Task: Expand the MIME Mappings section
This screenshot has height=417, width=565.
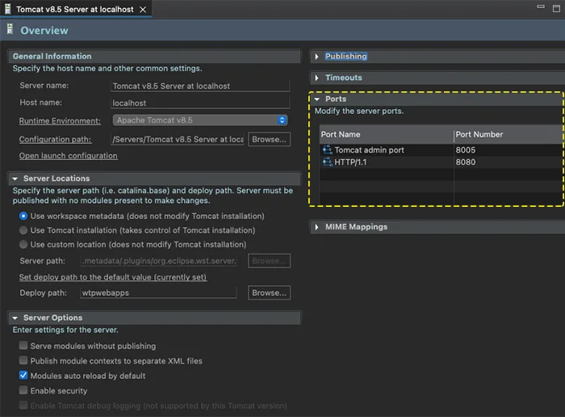Action: [316, 227]
